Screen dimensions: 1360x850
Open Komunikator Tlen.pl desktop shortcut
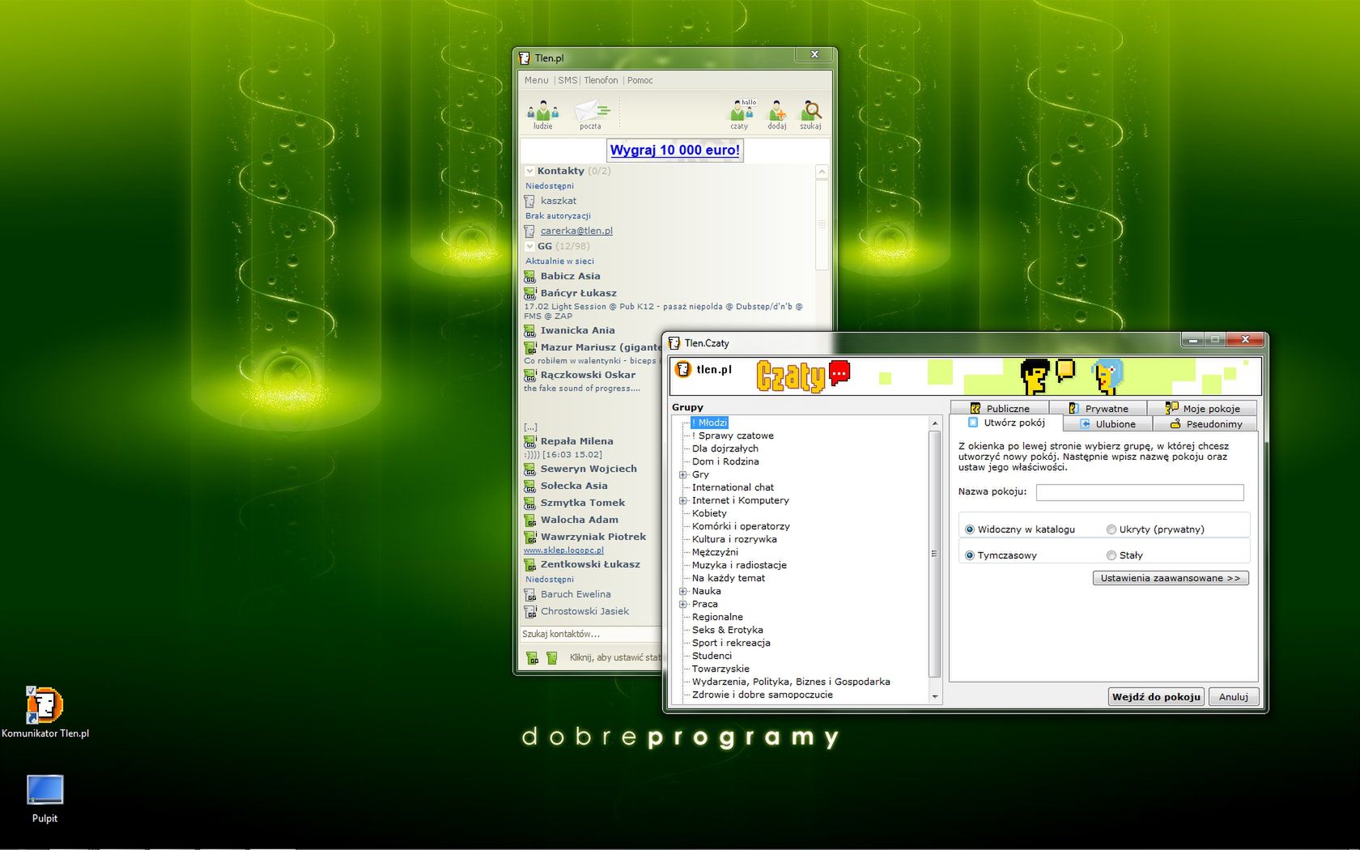coord(45,712)
